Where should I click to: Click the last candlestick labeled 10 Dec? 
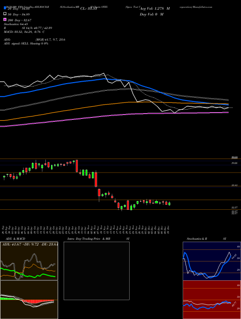coord(169,203)
